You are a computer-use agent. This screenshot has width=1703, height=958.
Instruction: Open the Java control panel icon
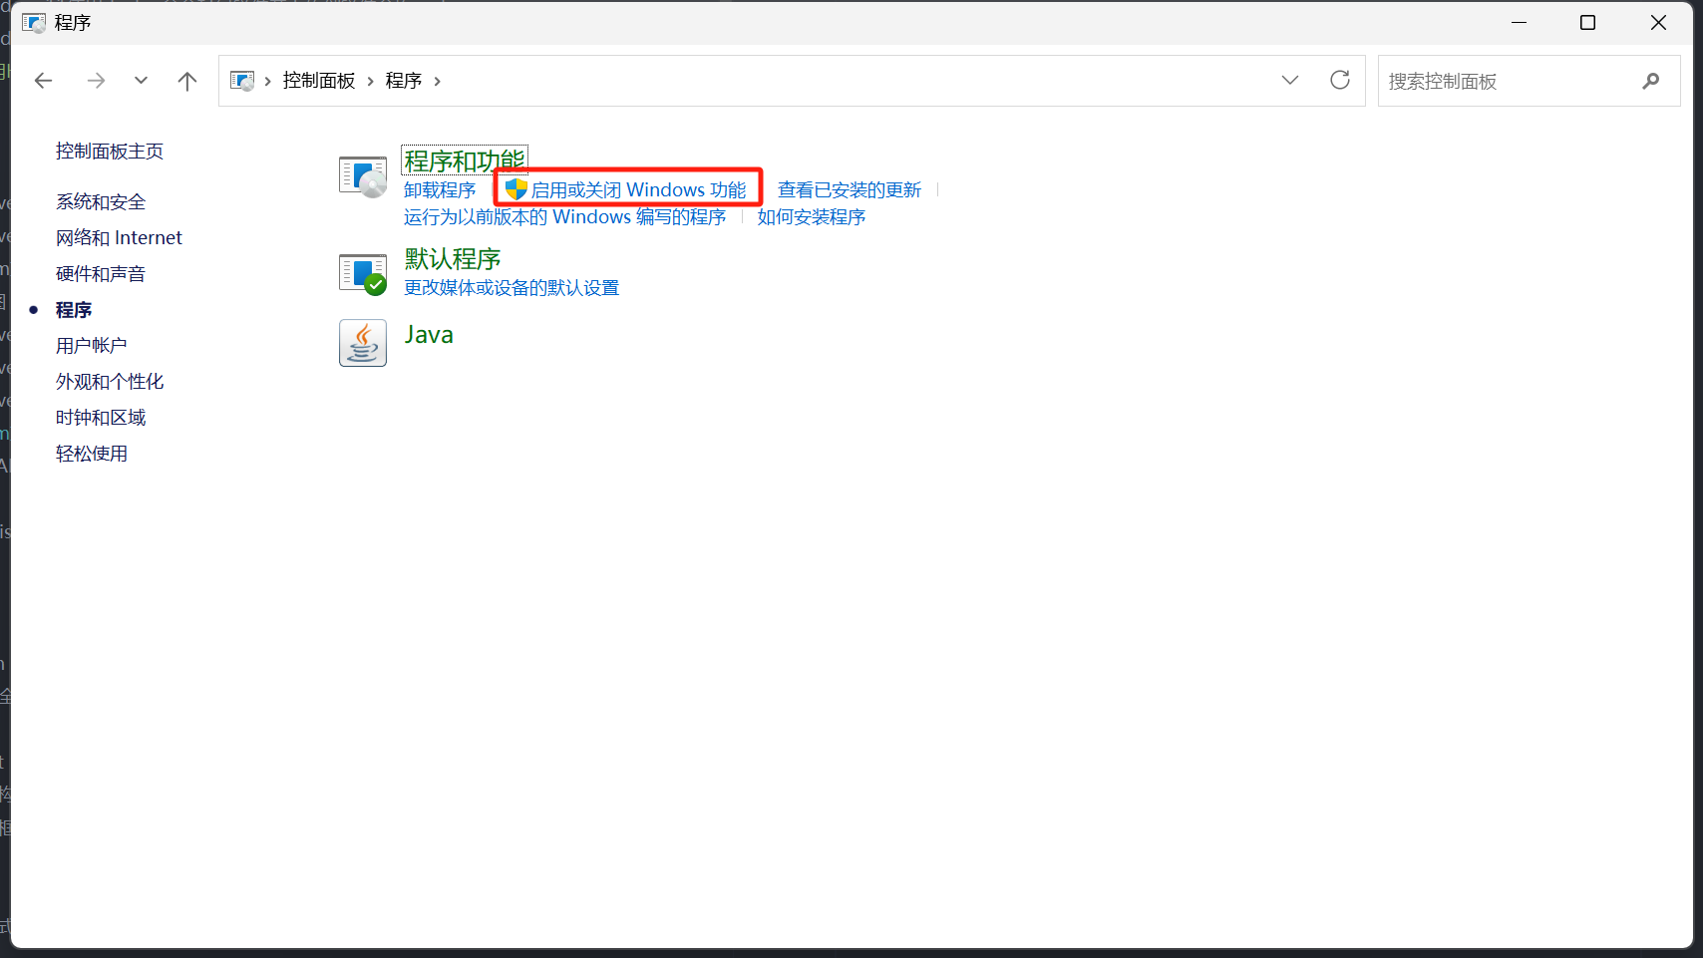coord(362,343)
